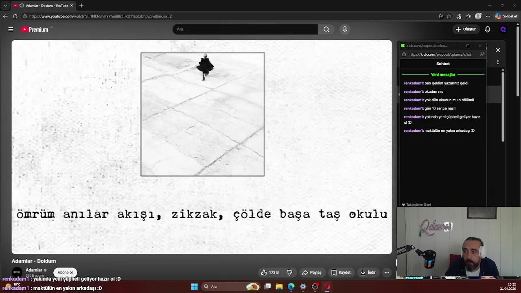Mute tab via speaker icon

pos(22,6)
